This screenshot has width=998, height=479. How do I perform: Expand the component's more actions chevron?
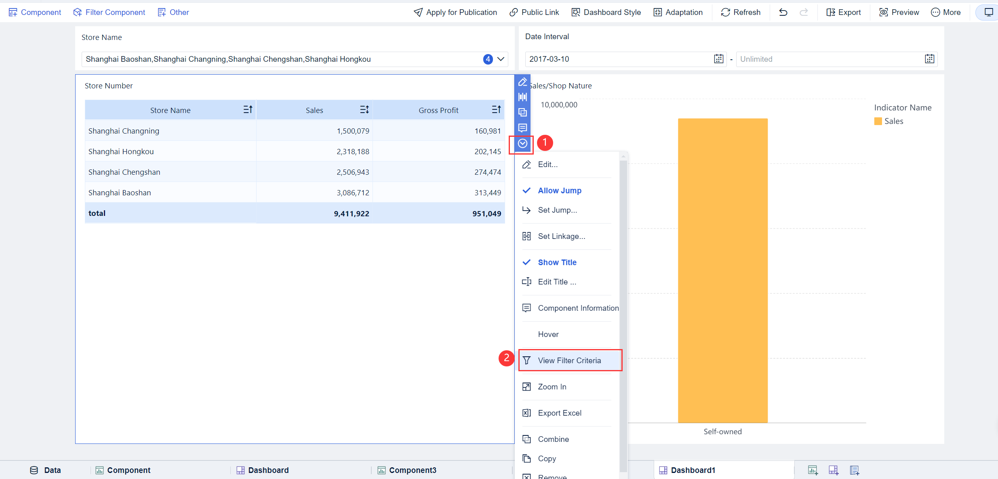coord(522,143)
